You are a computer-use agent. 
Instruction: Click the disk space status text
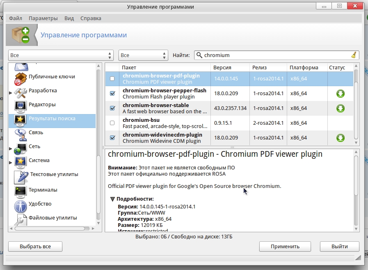pos(184,237)
